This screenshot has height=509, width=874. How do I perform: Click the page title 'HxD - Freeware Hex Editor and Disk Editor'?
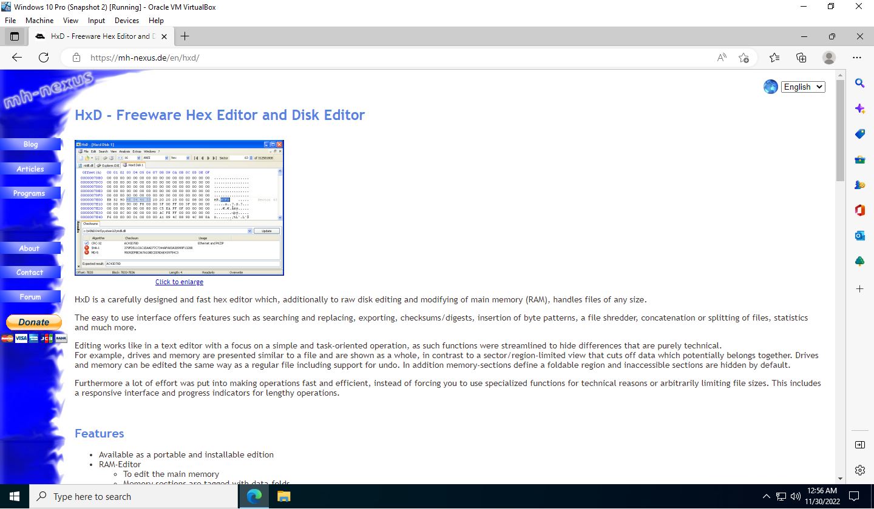pyautogui.click(x=220, y=115)
